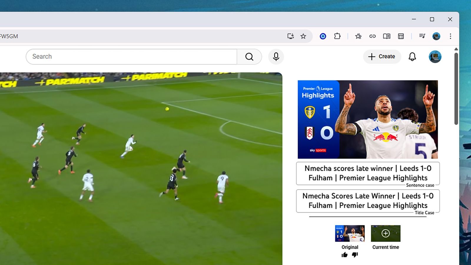
Task: Focus the YouTube Search input field
Action: point(132,57)
